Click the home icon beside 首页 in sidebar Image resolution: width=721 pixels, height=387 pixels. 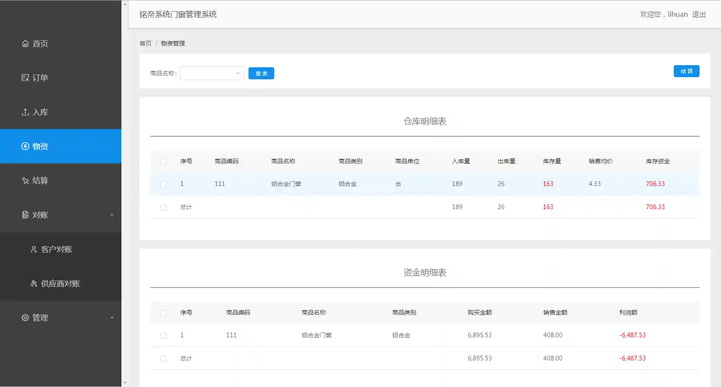point(25,43)
